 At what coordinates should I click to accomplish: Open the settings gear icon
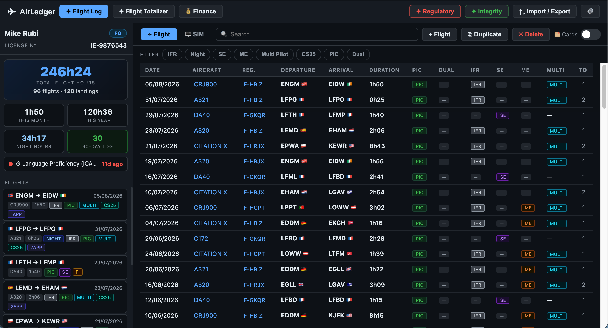(590, 11)
